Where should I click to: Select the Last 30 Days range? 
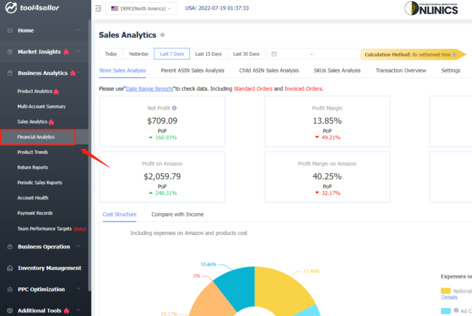[246, 54]
